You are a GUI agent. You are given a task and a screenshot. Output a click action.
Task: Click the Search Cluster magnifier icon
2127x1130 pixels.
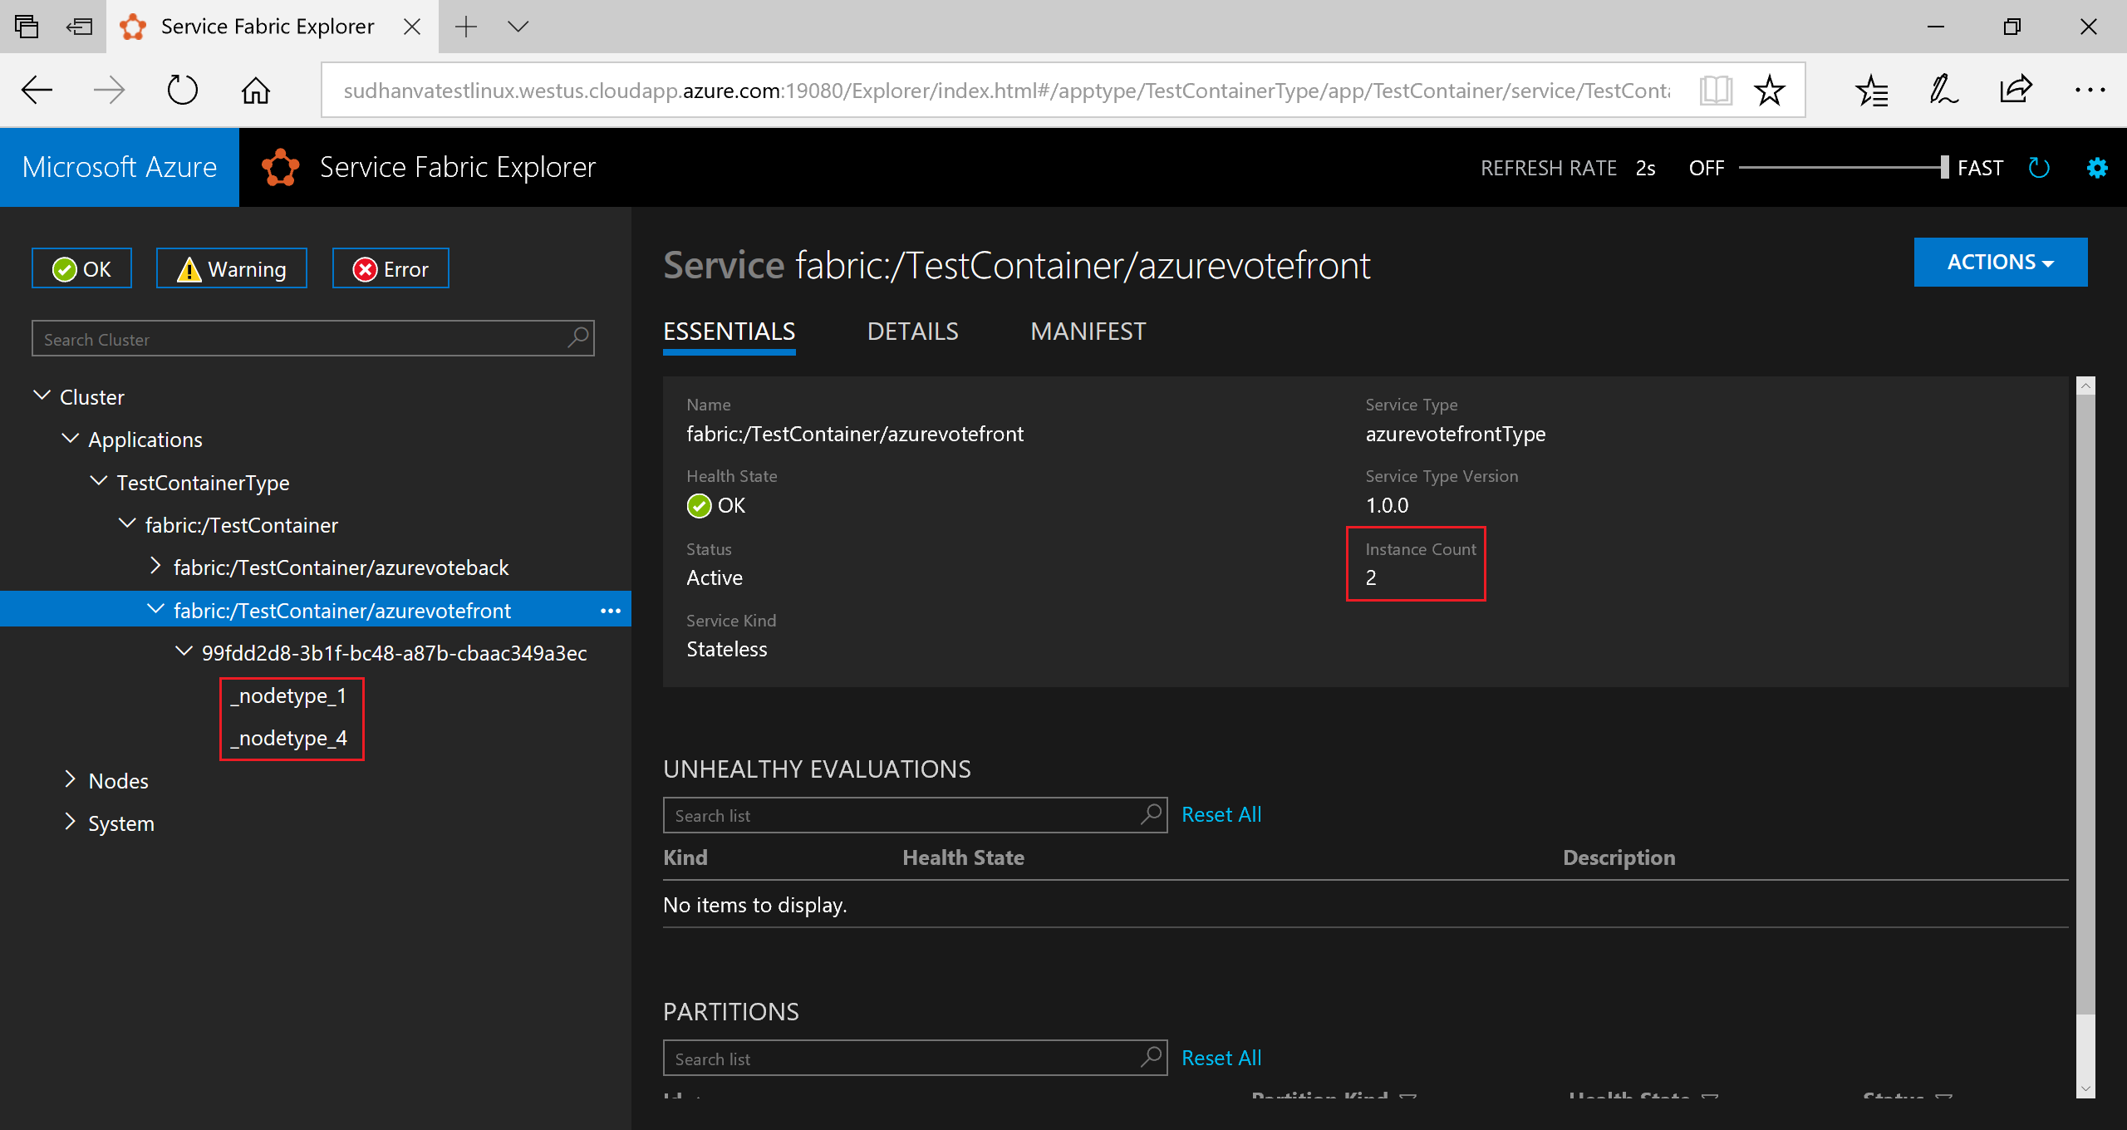coord(578,338)
